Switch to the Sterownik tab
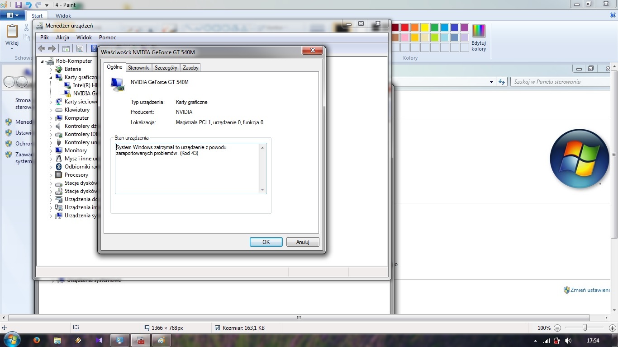 pyautogui.click(x=138, y=67)
